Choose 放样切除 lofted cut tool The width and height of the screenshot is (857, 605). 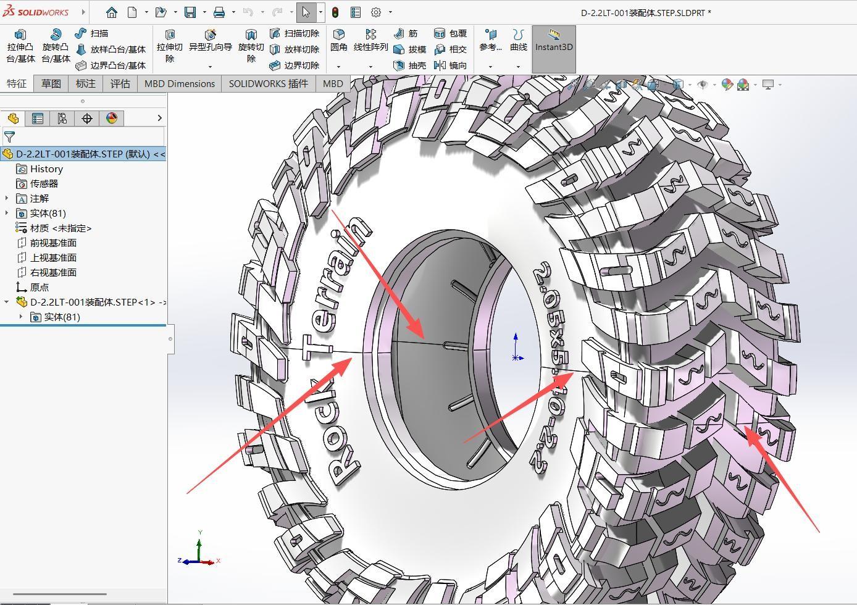tap(294, 49)
